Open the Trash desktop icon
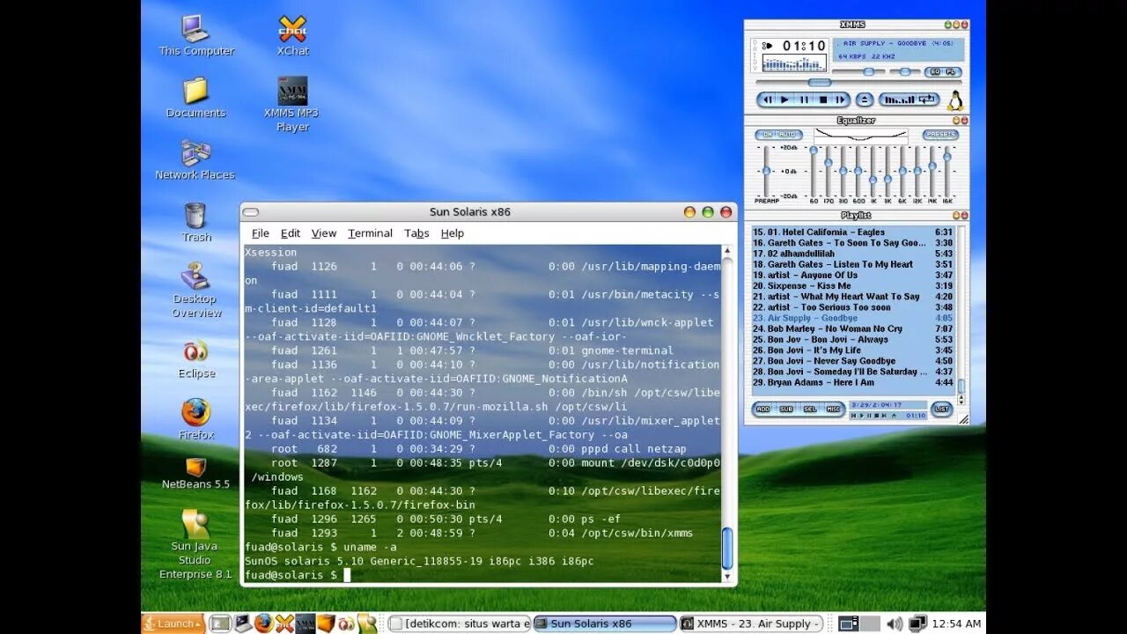The image size is (1127, 634). click(195, 222)
